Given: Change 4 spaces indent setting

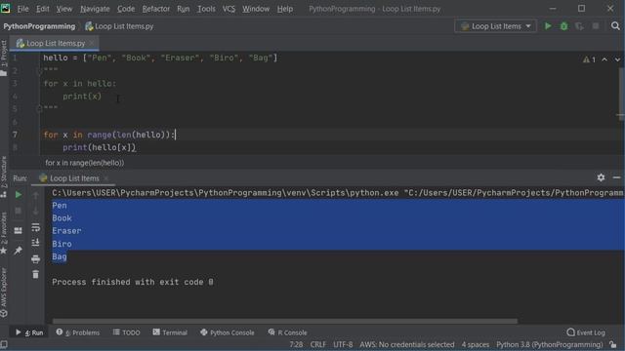Looking at the screenshot, I should (x=476, y=344).
